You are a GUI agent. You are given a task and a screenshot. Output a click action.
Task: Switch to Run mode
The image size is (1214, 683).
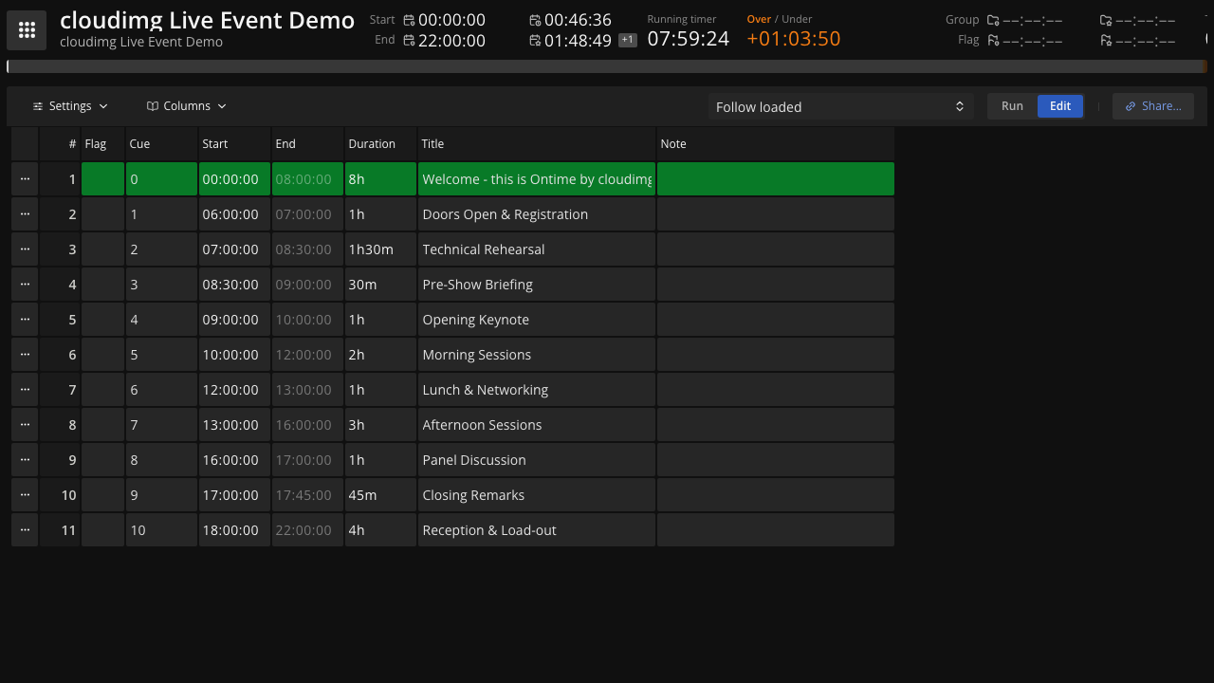(1012, 106)
